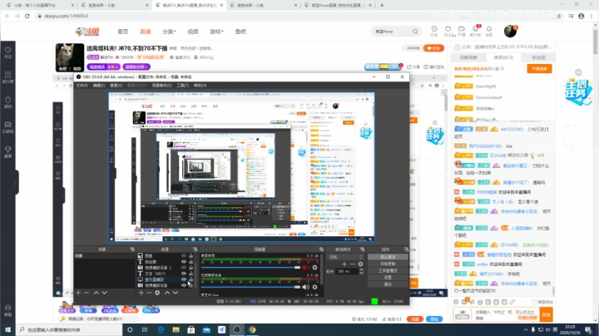This screenshot has width=599, height=336.
Task: Add a new source in OBS Sources panel
Action: click(141, 293)
